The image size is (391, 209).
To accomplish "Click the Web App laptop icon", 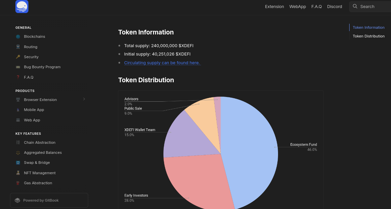I will (18, 120).
